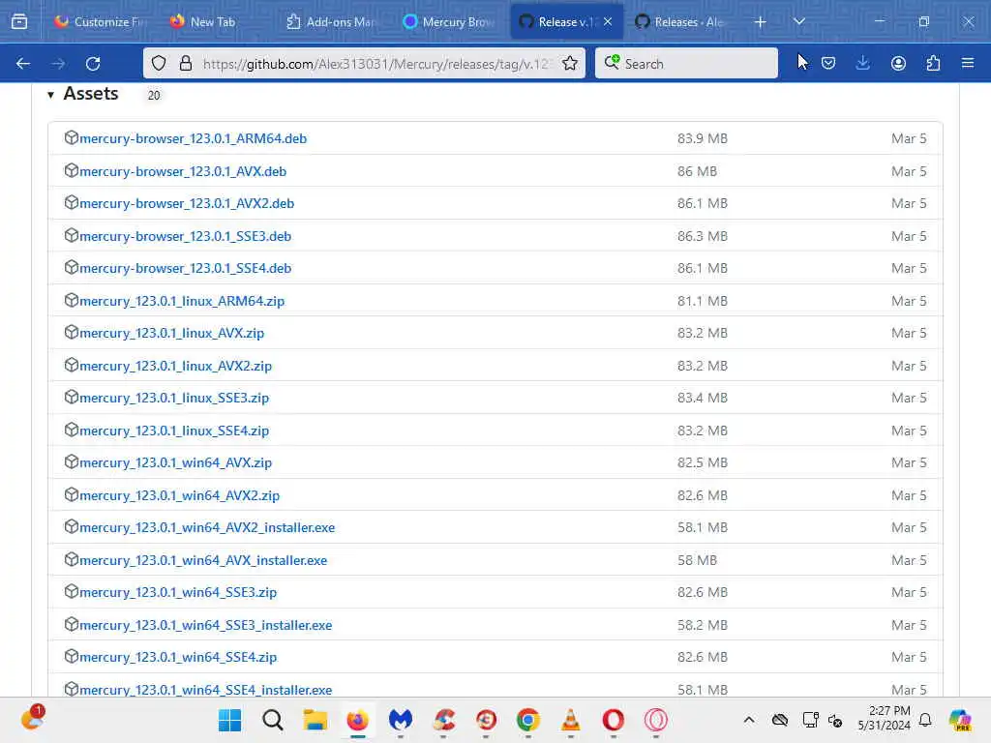Click package icon beside linux_SSE3.zip asset
991x743 pixels.
click(72, 397)
